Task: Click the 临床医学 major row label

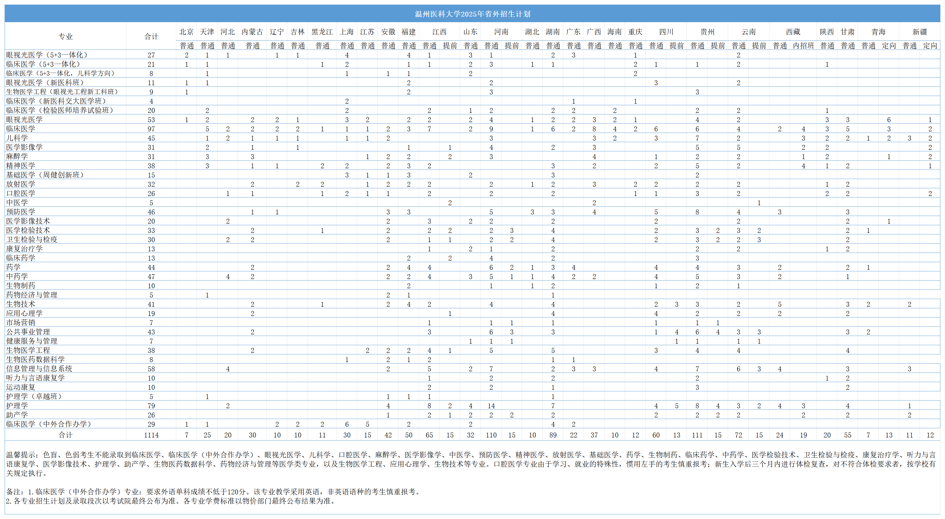Action: tap(21, 129)
